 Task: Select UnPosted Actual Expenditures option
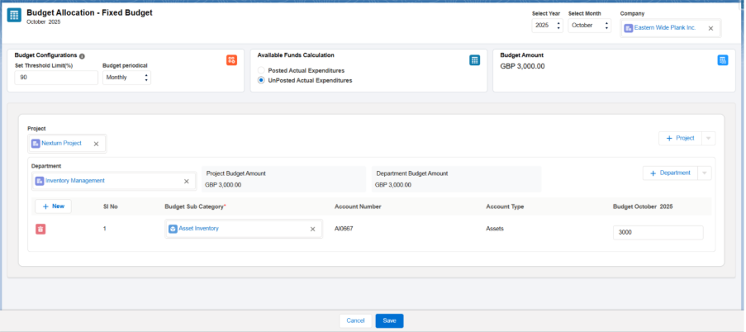click(262, 81)
